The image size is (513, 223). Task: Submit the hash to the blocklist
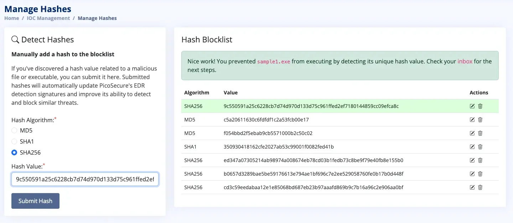[35, 201]
